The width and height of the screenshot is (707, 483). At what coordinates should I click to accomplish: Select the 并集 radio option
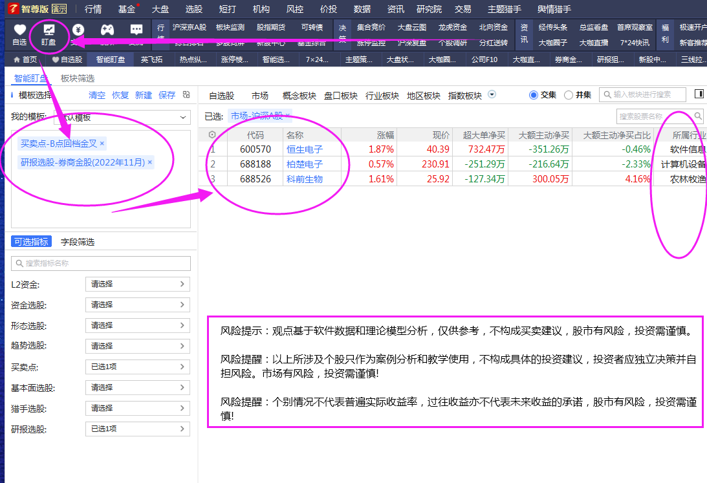tap(569, 95)
